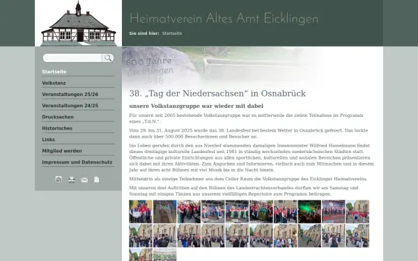This screenshot has width=418, height=261.
Task: Open ninth thumbnail in second gallery row
Action: (334, 236)
